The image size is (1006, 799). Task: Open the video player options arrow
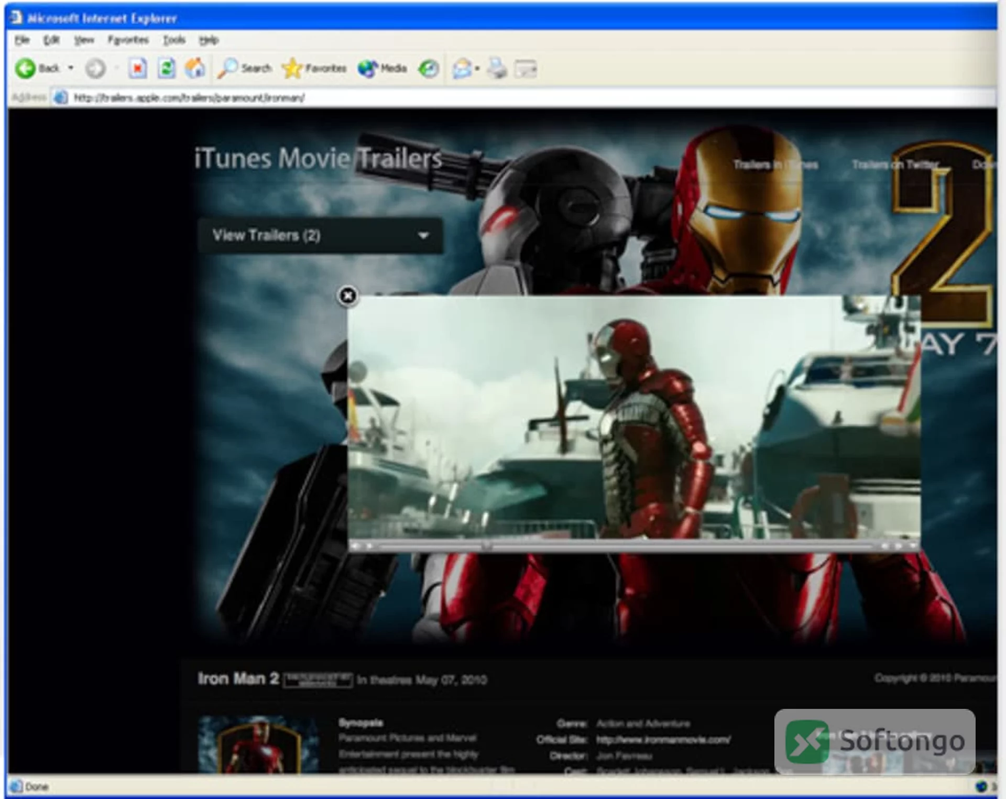pyautogui.click(x=913, y=546)
